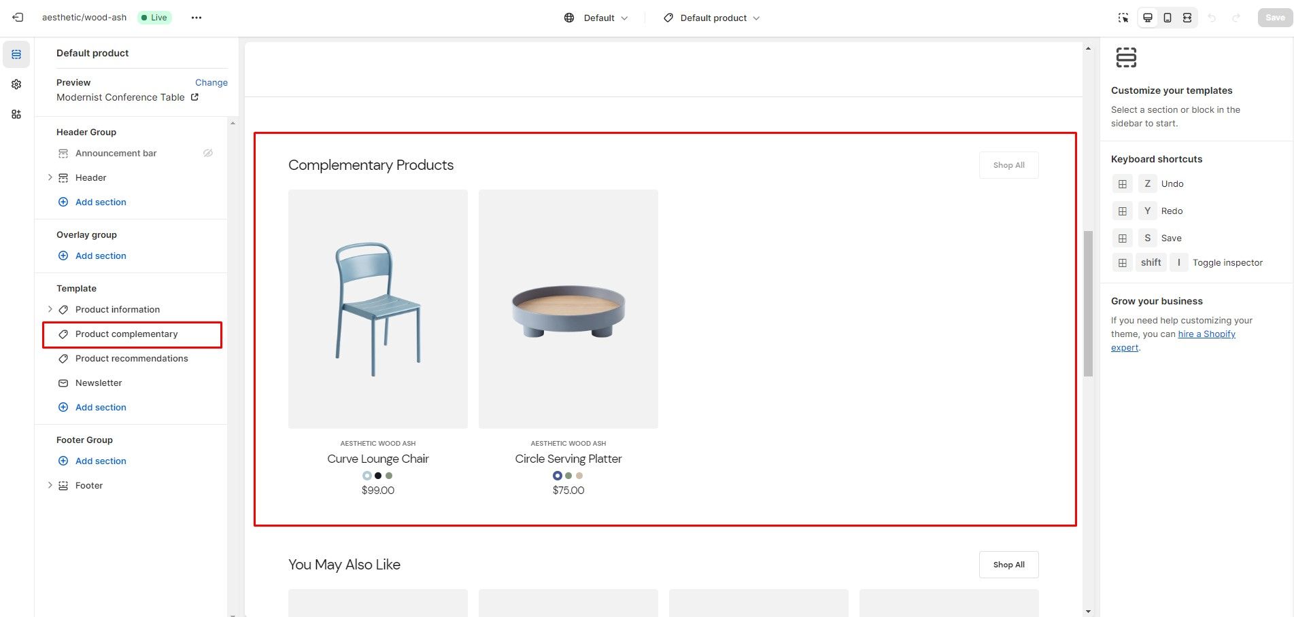1294x617 pixels.
Task: Select the sections panel sidebar icon
Action: (16, 54)
